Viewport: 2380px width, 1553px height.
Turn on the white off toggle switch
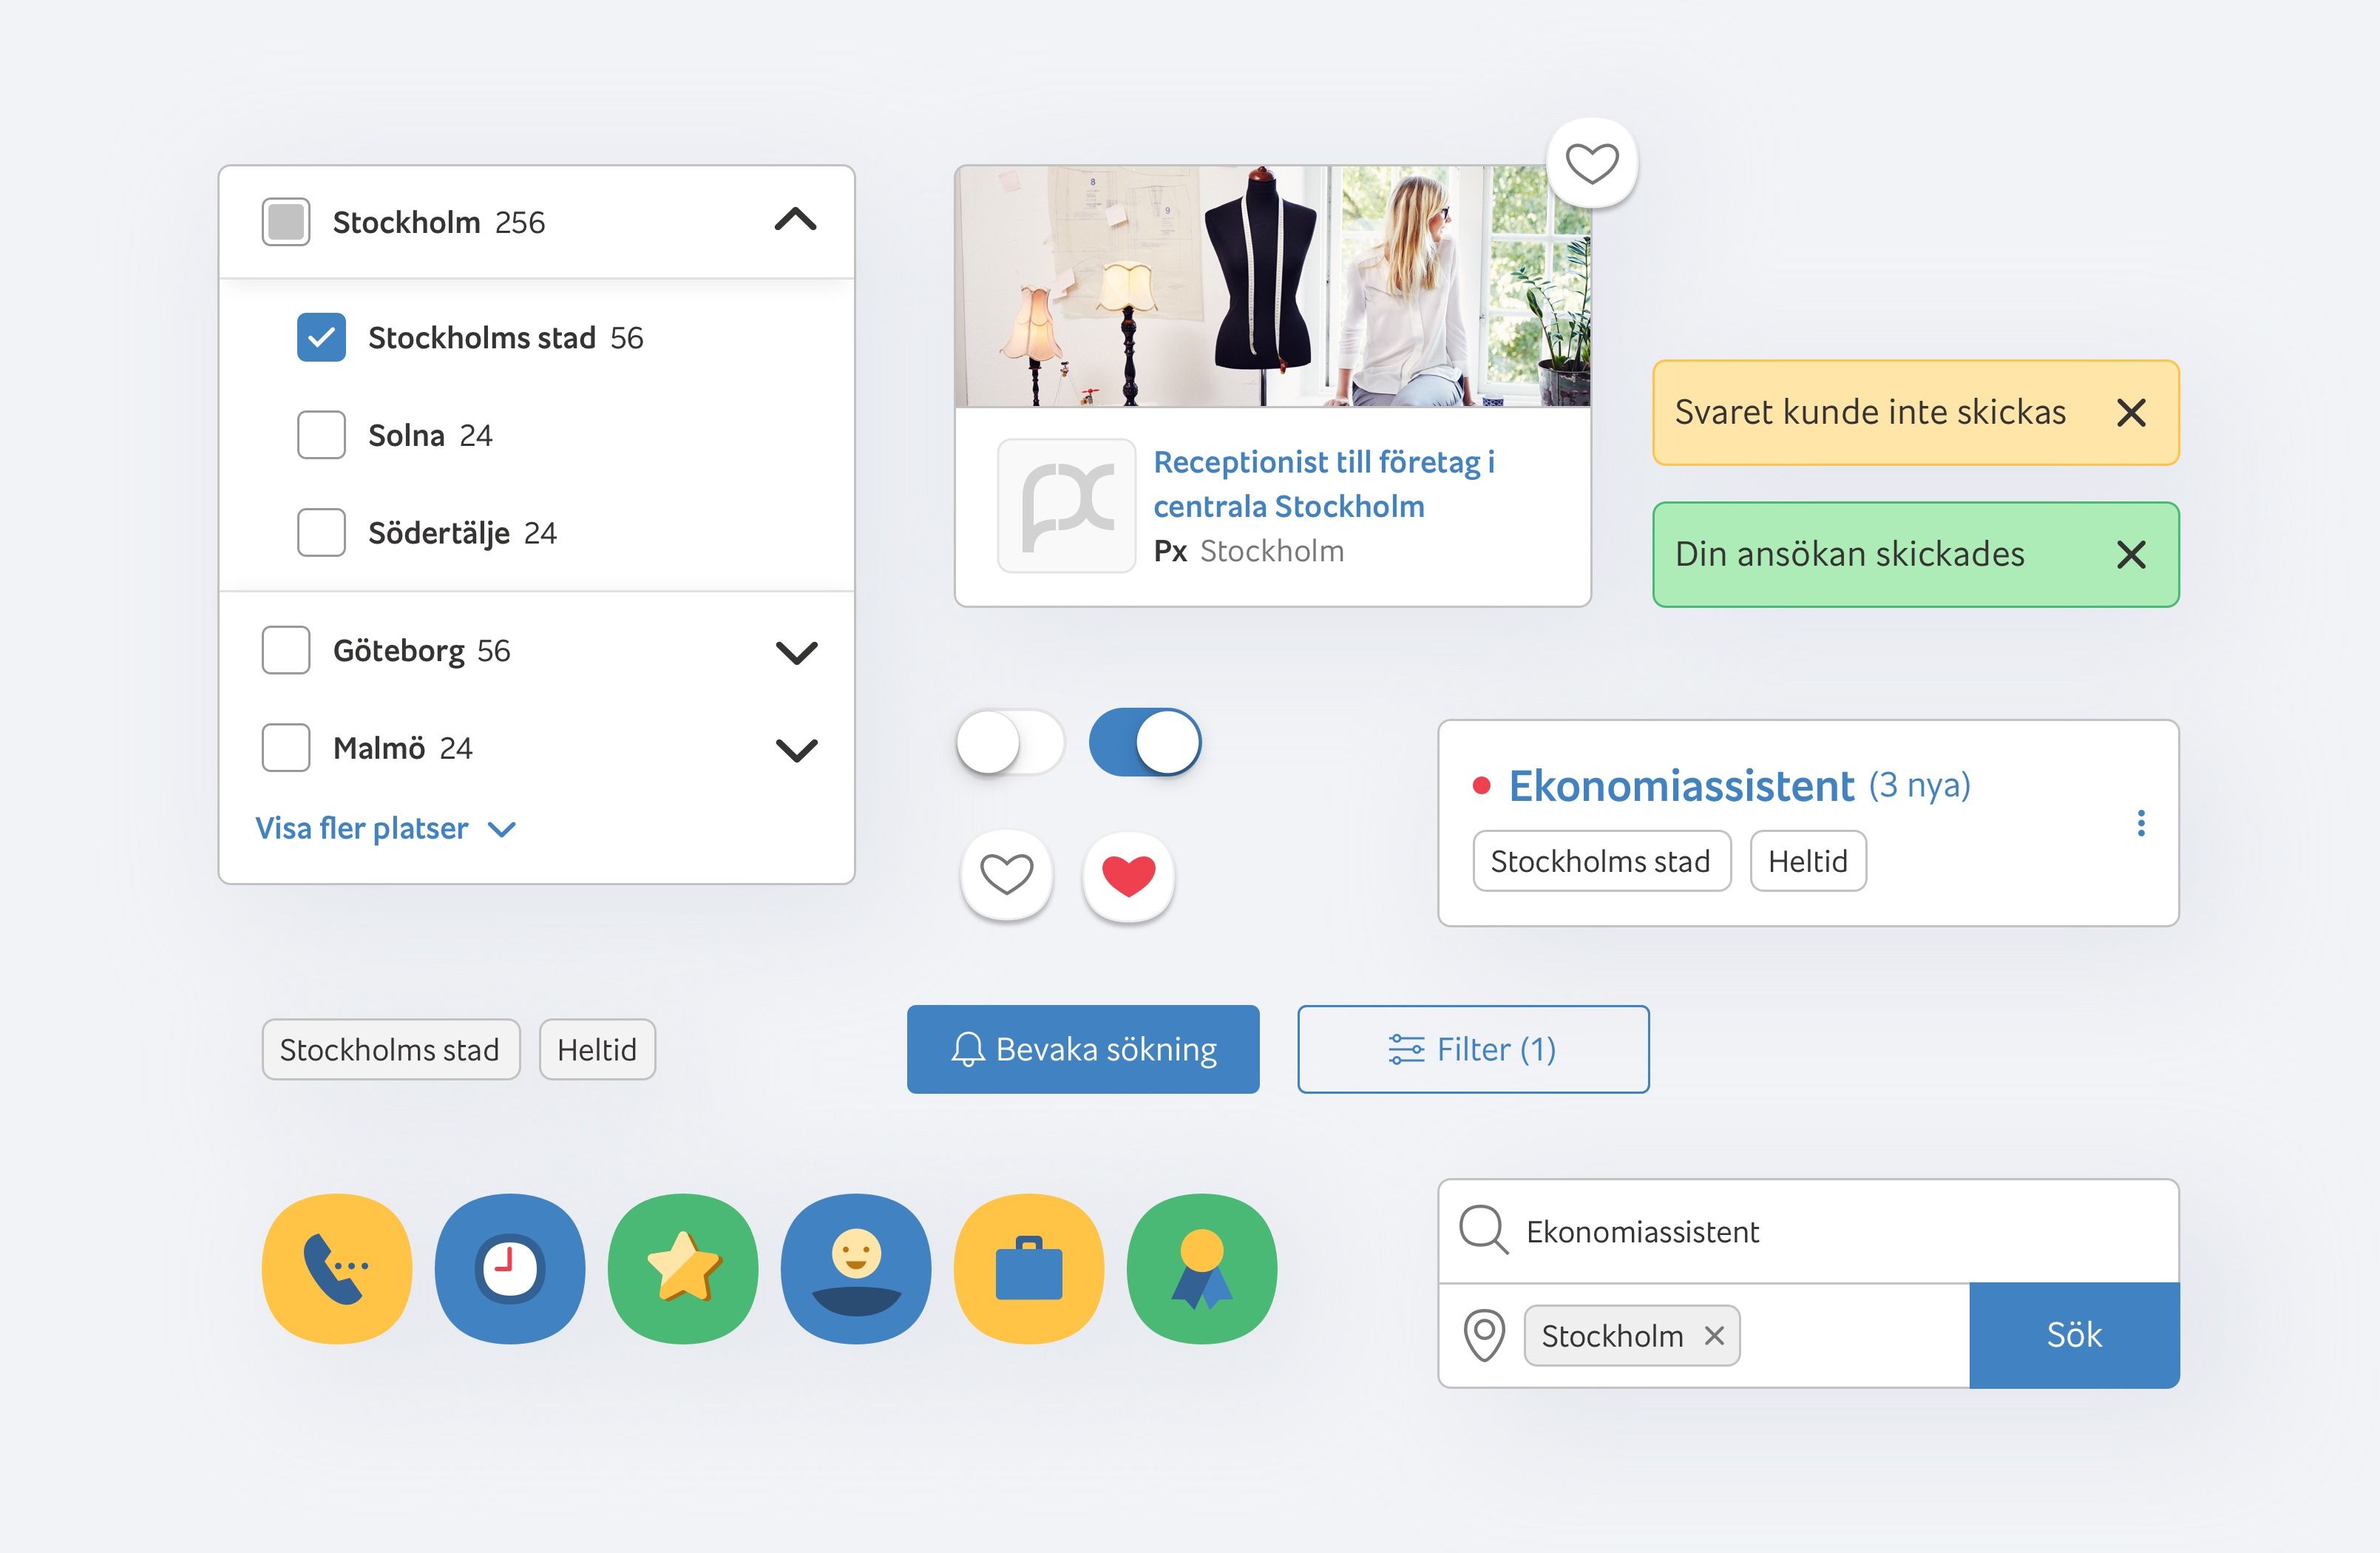[1010, 742]
